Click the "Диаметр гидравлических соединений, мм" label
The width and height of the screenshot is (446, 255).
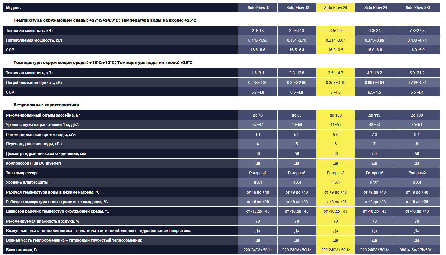[46, 154]
